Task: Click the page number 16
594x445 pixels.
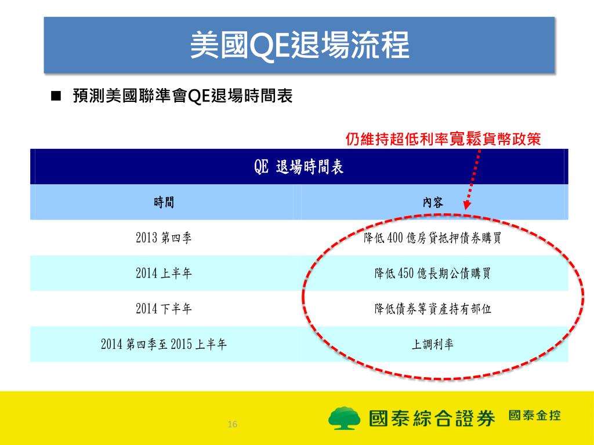Action: pyautogui.click(x=233, y=424)
